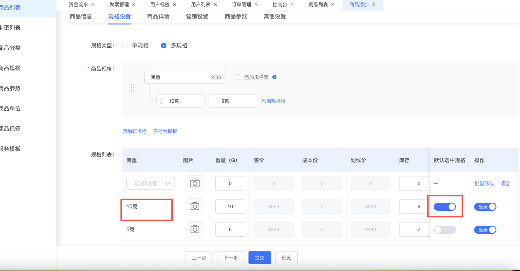
Task: Click info icon beside 添加规格图
Action: (x=275, y=77)
